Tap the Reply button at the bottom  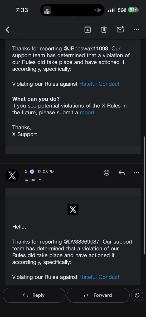(x=34, y=295)
